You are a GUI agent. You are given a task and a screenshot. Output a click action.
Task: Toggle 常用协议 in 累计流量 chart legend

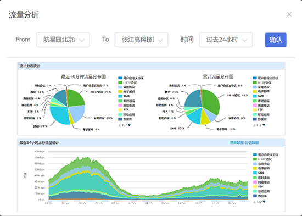click(261, 87)
